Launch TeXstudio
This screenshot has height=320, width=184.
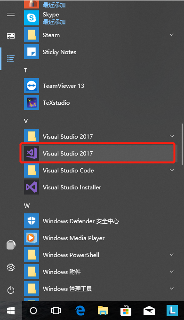[x=97, y=102]
